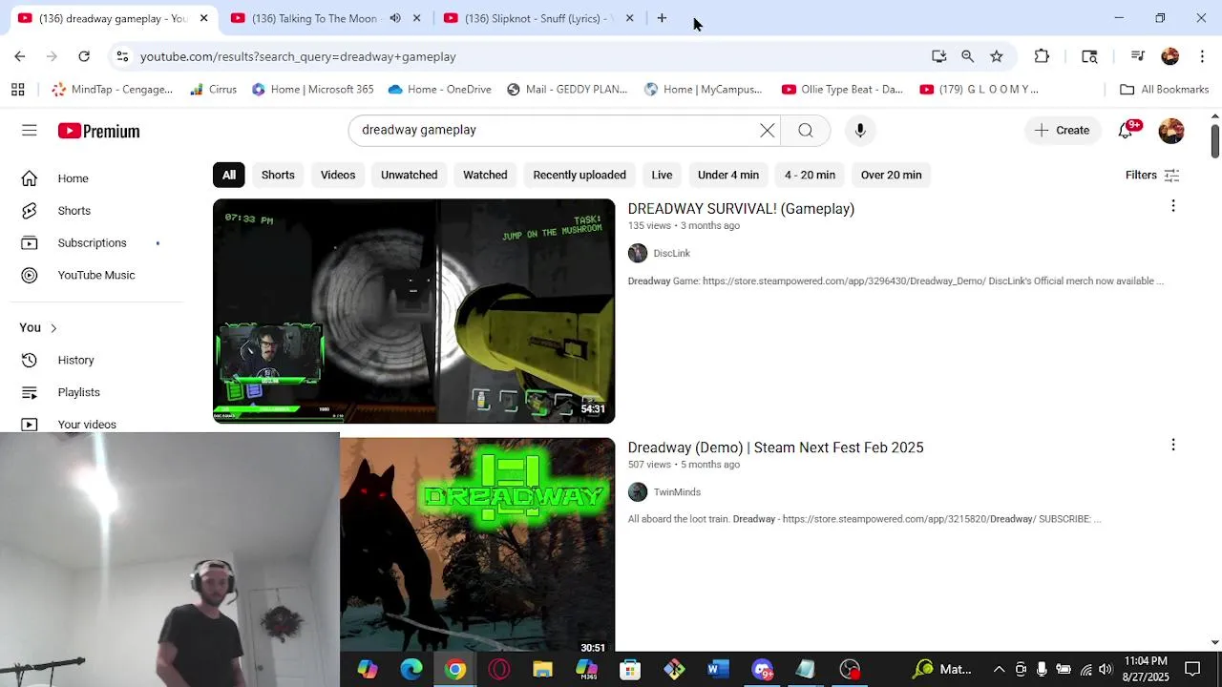Reload the page
Viewport: 1222px width, 687px height.
click(84, 56)
